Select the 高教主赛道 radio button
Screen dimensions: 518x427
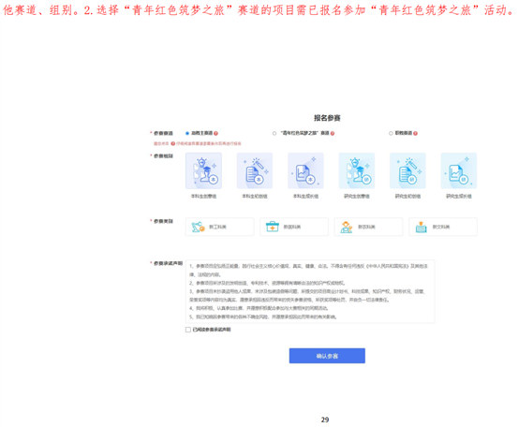[187, 133]
